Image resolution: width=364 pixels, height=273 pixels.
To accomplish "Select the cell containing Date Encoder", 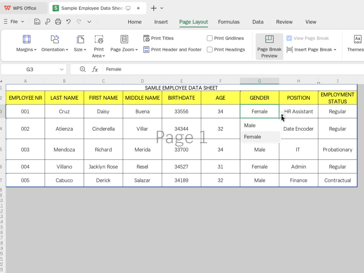I will 298,128.
